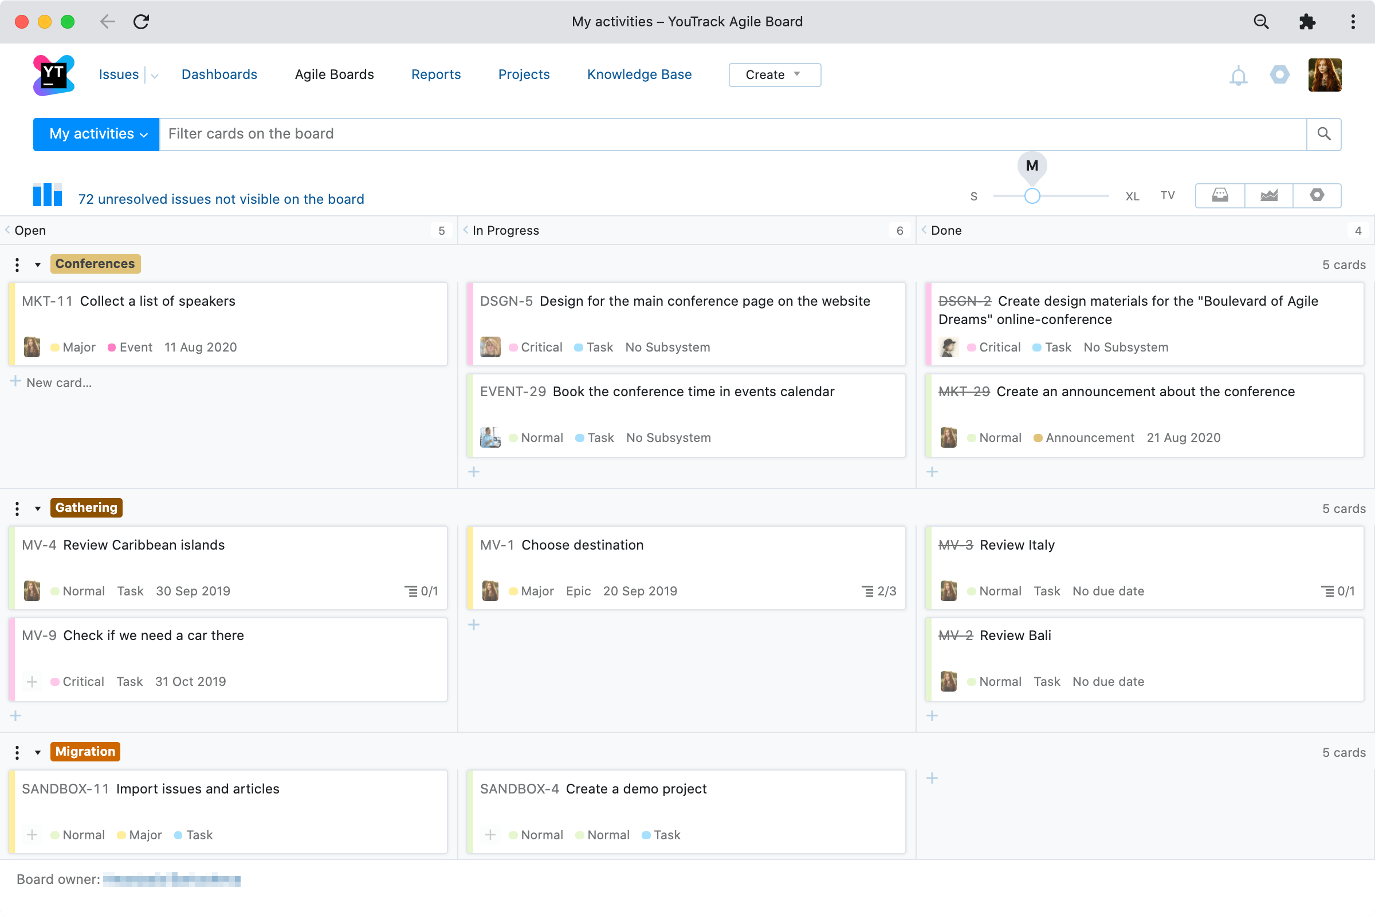This screenshot has width=1375, height=916.
Task: Open the Conferences swimlane kebab menu
Action: pyautogui.click(x=17, y=264)
